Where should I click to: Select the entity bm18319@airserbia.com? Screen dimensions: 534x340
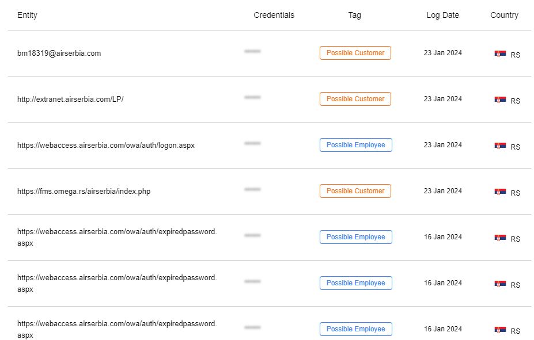(59, 54)
